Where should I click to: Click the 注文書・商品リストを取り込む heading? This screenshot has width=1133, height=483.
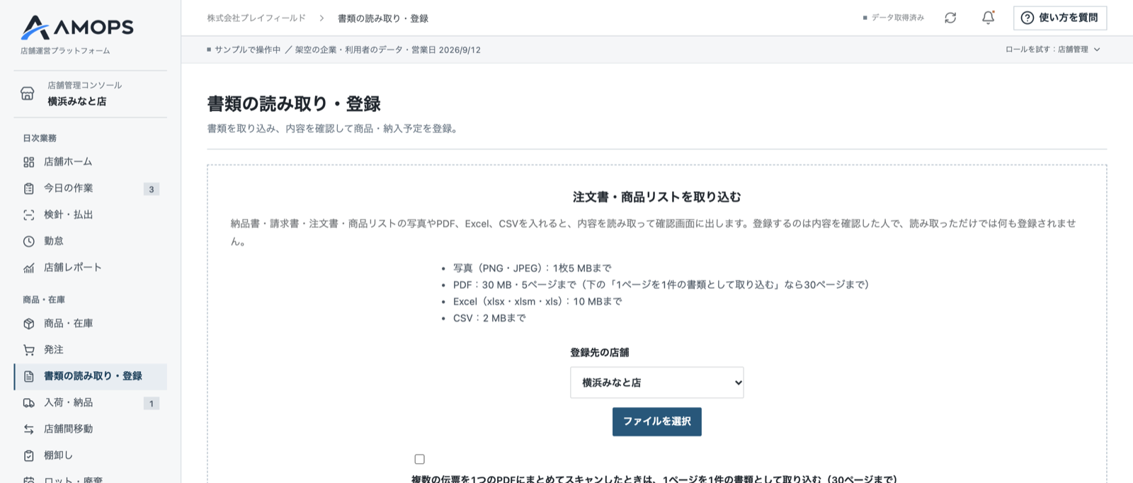click(x=657, y=197)
